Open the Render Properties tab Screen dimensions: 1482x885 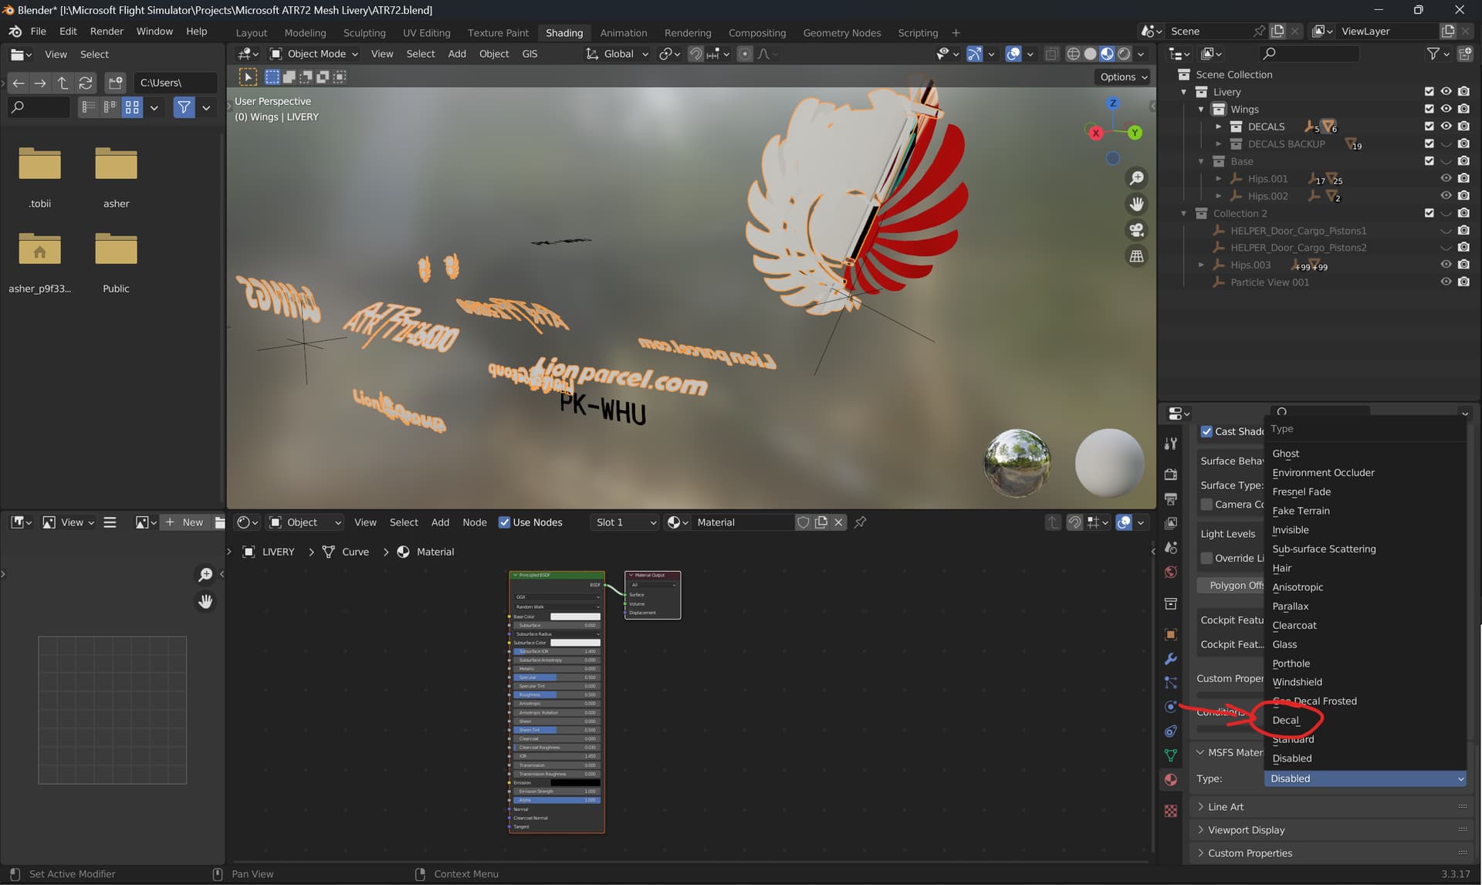[1171, 473]
